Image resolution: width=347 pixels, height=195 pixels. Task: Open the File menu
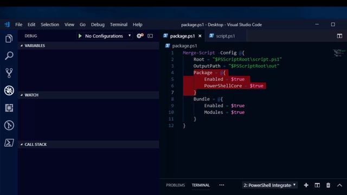[x=19, y=24]
